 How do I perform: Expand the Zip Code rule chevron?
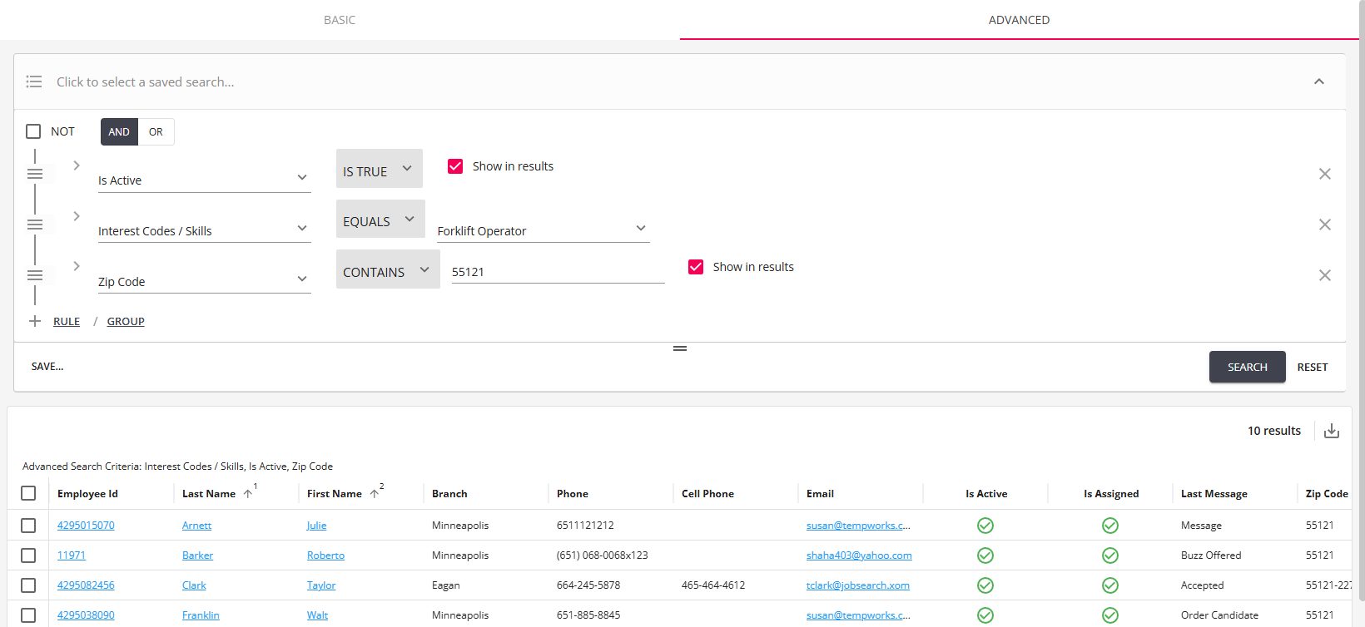point(77,266)
